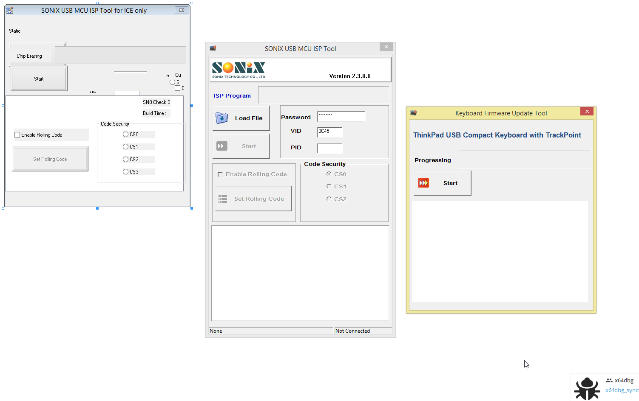Click Start button in ICE only window

click(x=39, y=79)
